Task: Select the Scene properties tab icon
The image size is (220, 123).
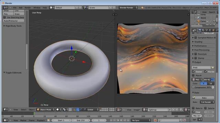Action: pos(207,30)
